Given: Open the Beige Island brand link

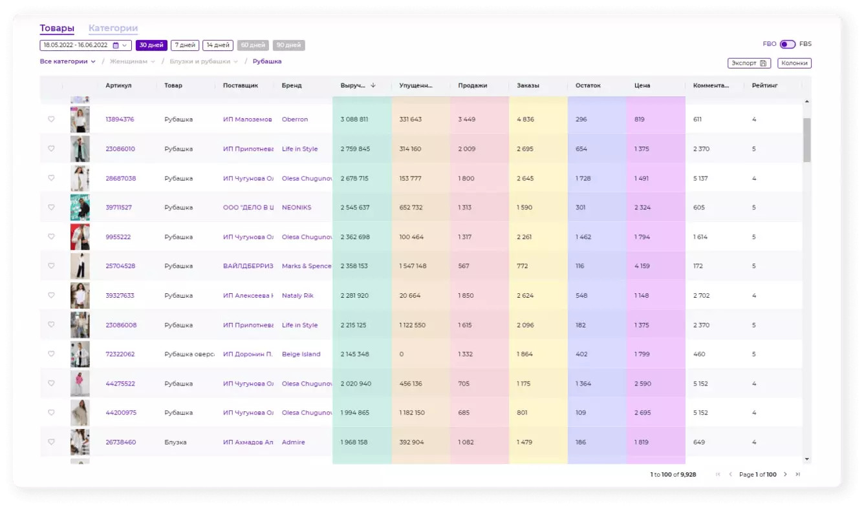Looking at the screenshot, I should 301,354.
